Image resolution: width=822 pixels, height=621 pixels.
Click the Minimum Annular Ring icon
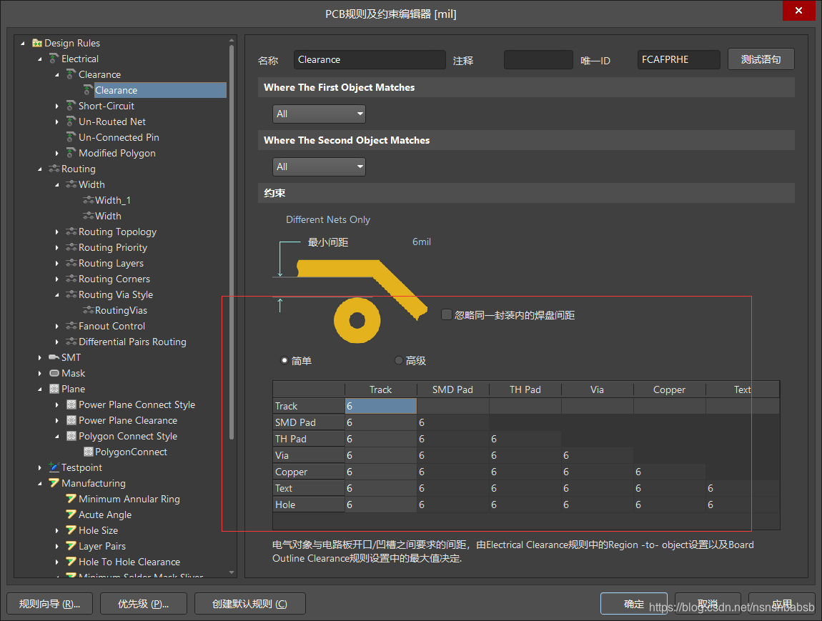point(71,499)
